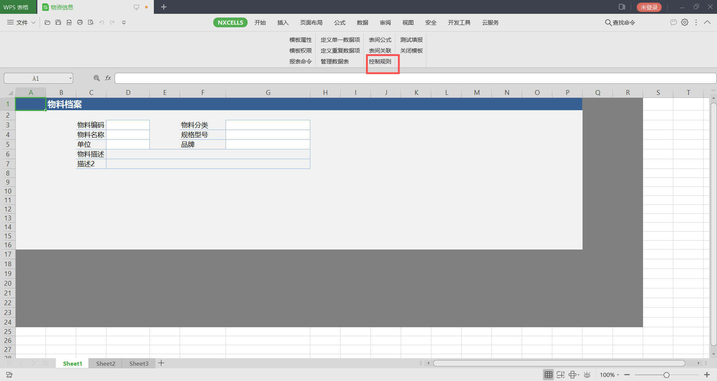Click the 未登录 login button
717x381 pixels.
[649, 7]
